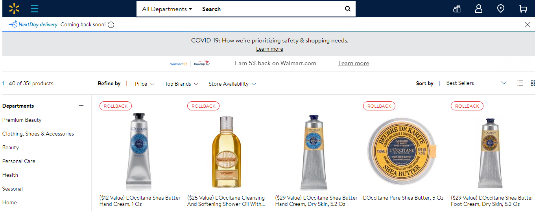Image resolution: width=535 pixels, height=211 pixels.
Task: Click in the Search text field
Action: [x=267, y=9]
